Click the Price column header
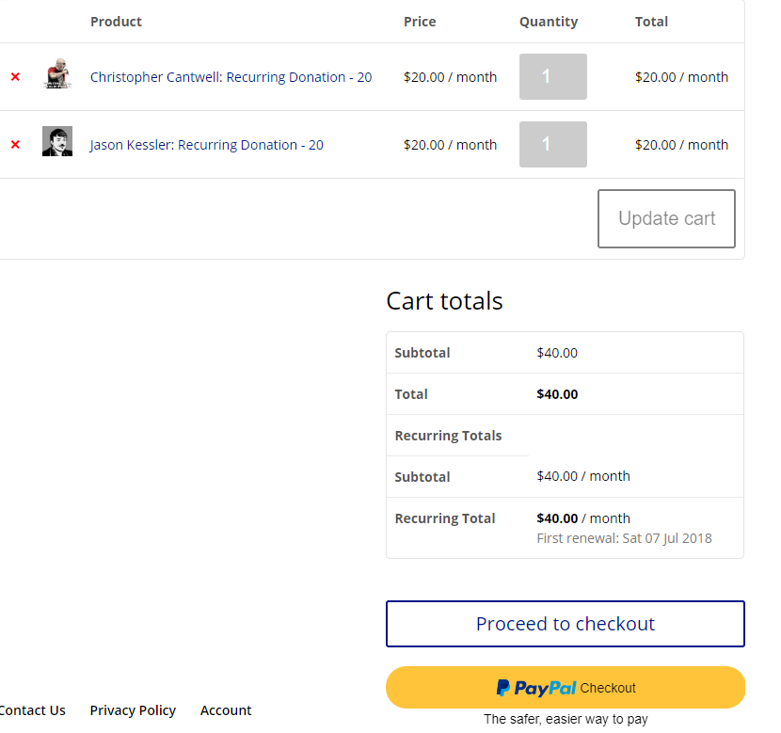The height and width of the screenshot is (733, 781). (420, 22)
